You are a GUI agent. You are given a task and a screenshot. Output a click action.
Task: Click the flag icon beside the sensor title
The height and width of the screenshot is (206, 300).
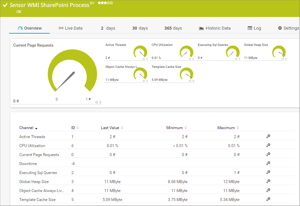coord(92,3)
